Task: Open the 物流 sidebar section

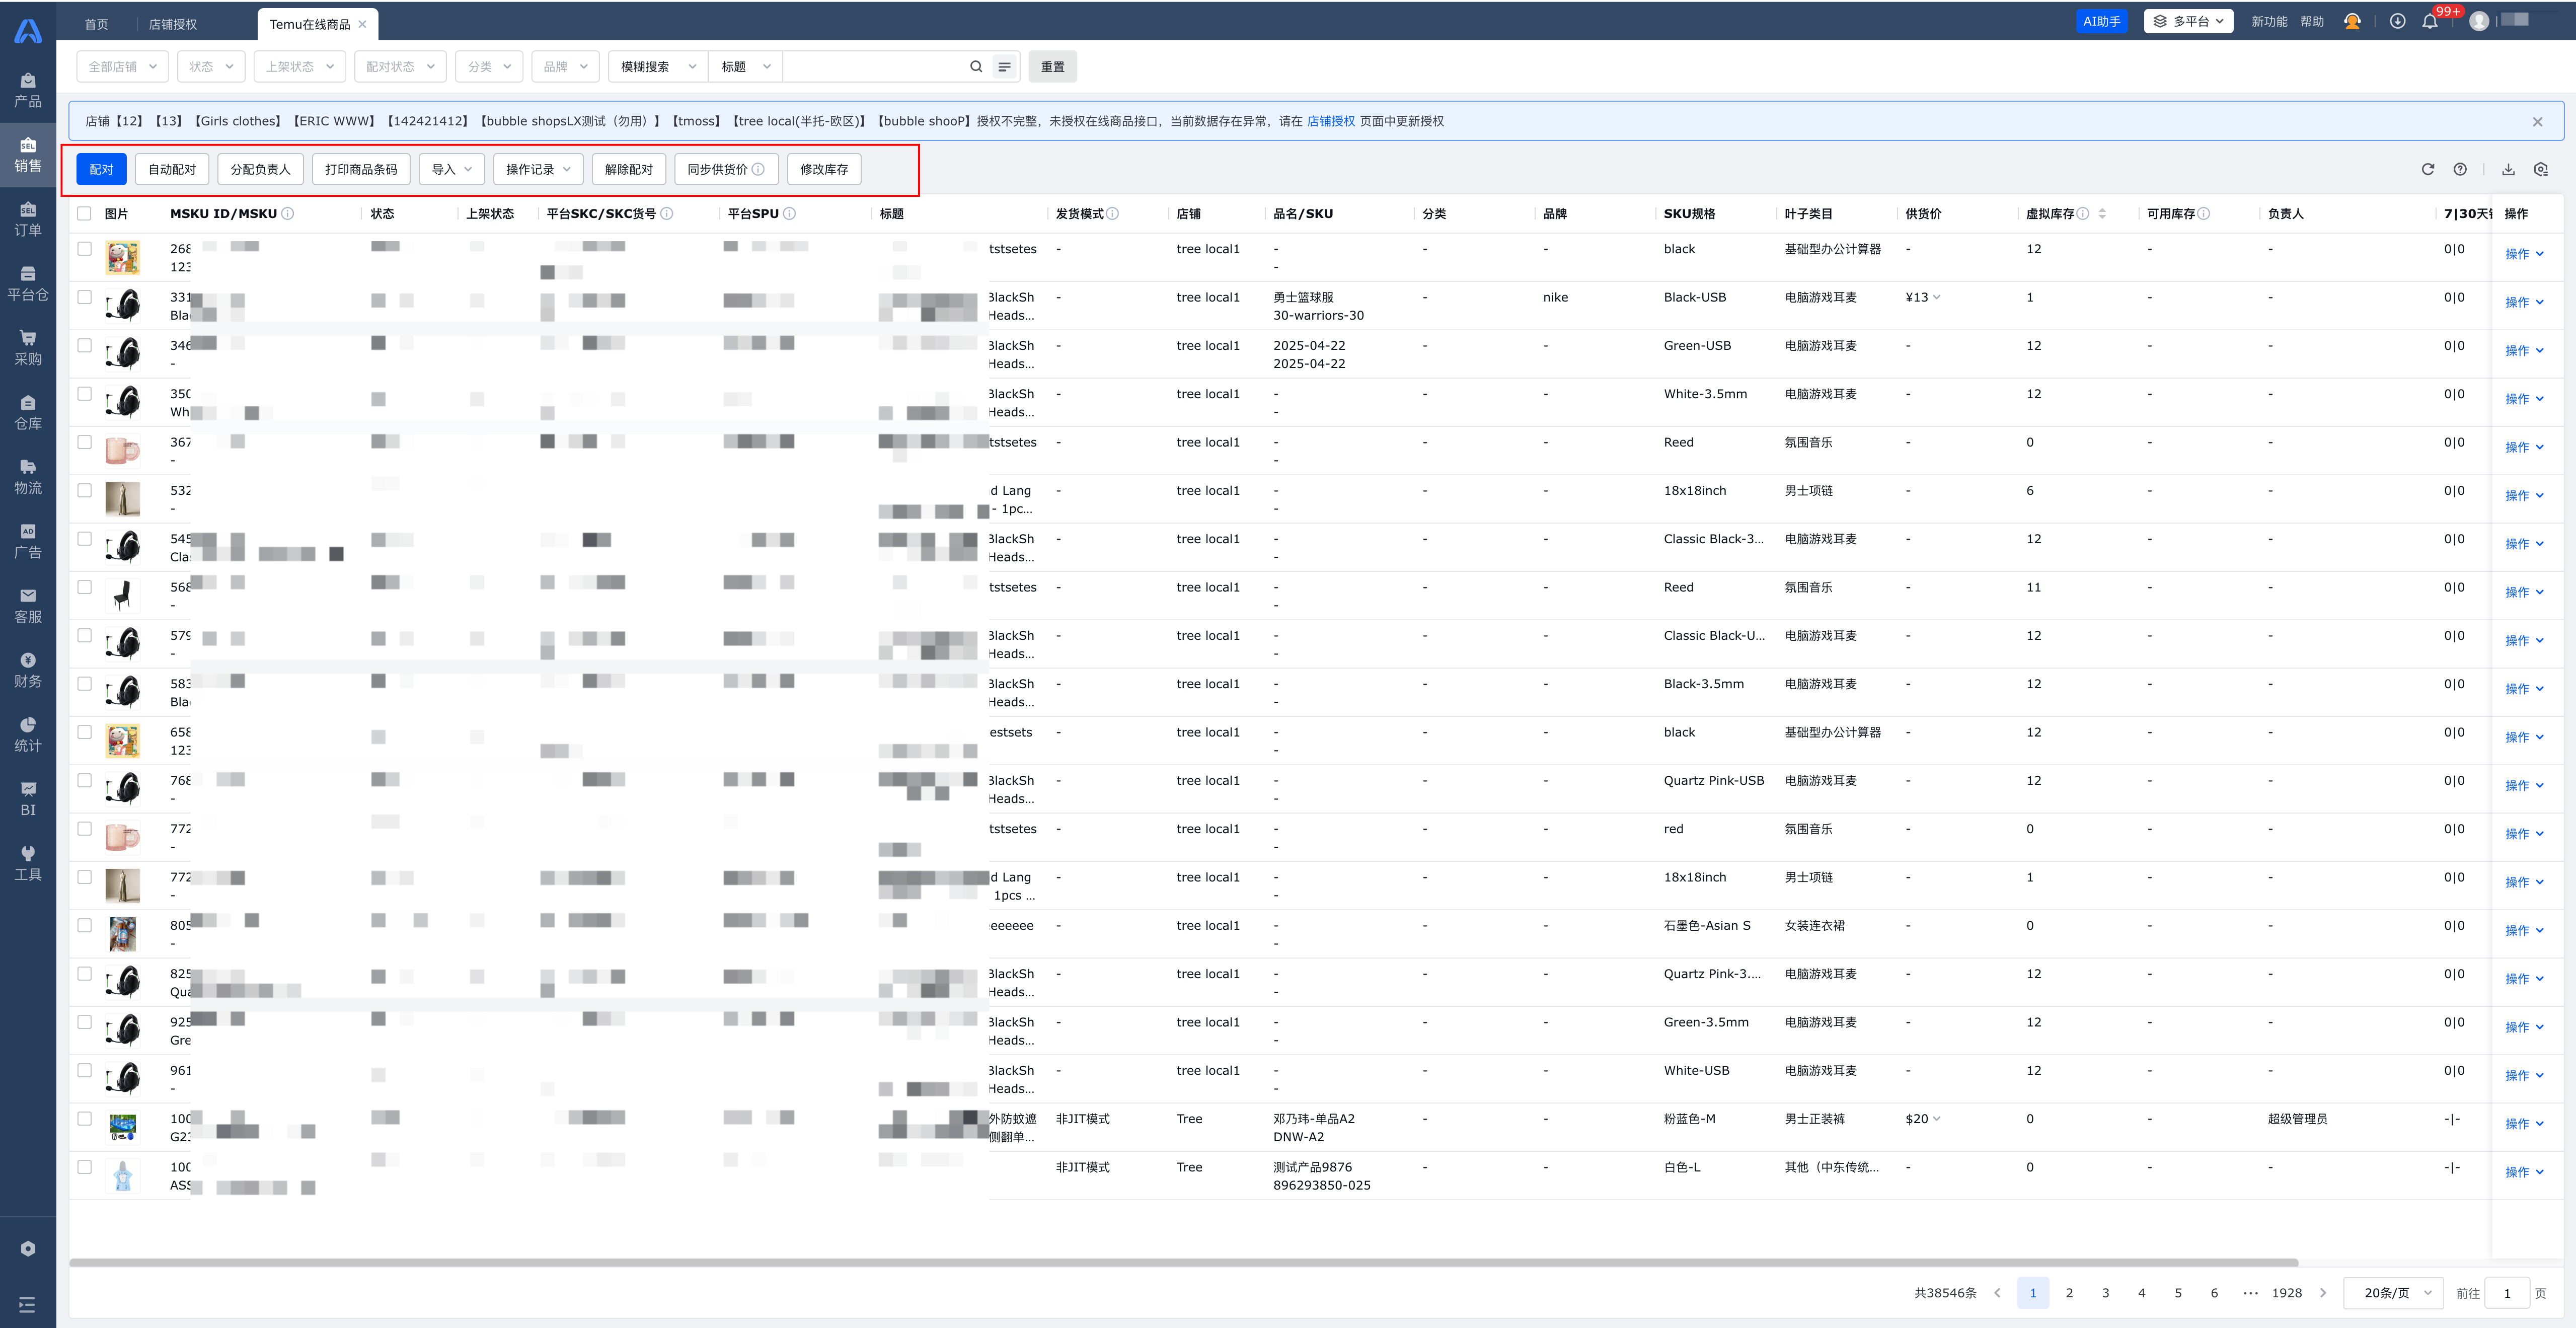Action: click(x=28, y=478)
